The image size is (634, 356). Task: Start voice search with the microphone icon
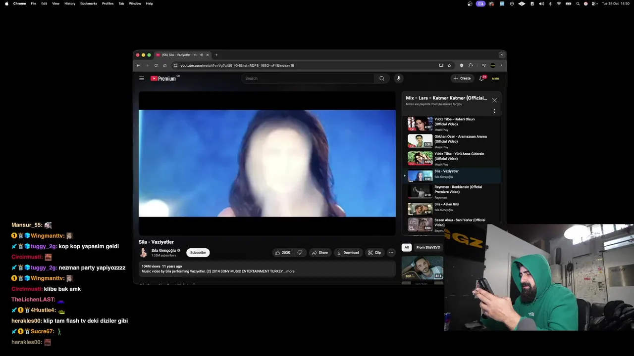pos(398,78)
